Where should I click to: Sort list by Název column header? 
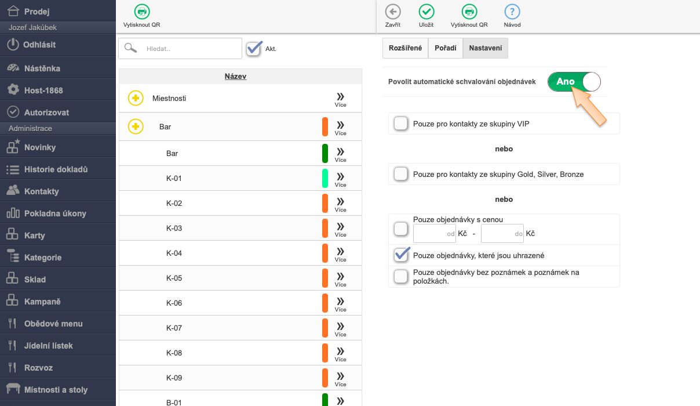point(235,77)
